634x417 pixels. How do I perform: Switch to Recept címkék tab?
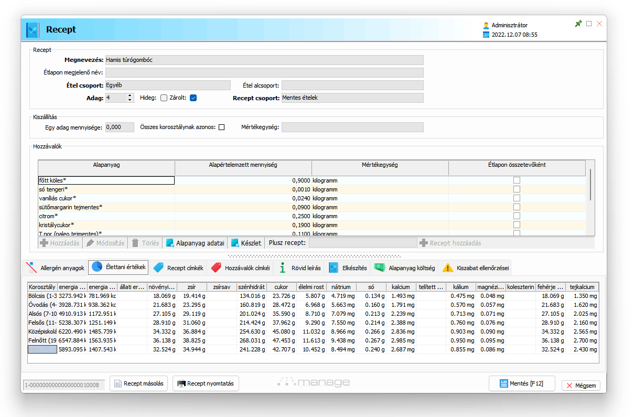179,268
